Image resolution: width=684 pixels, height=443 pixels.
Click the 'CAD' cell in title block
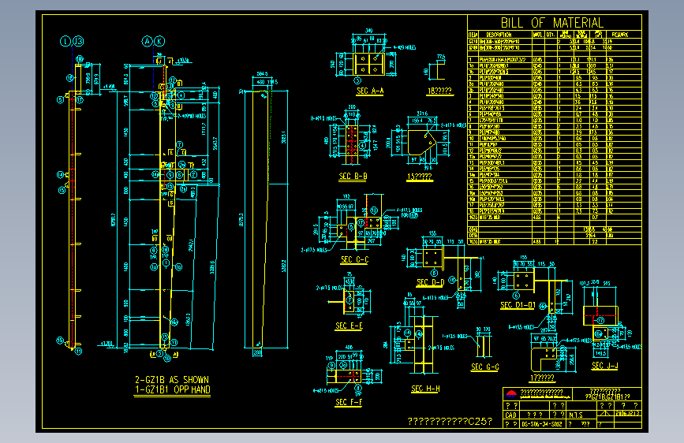pos(510,415)
